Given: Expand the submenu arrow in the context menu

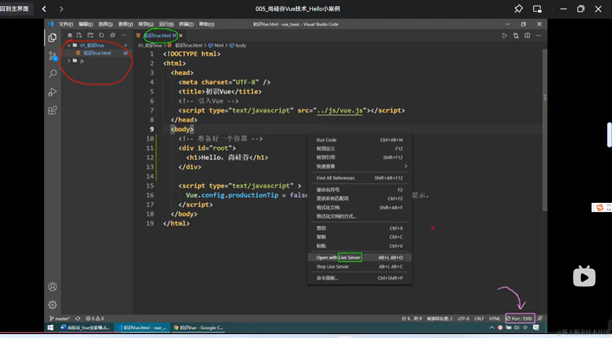Looking at the screenshot, I should click(406, 166).
